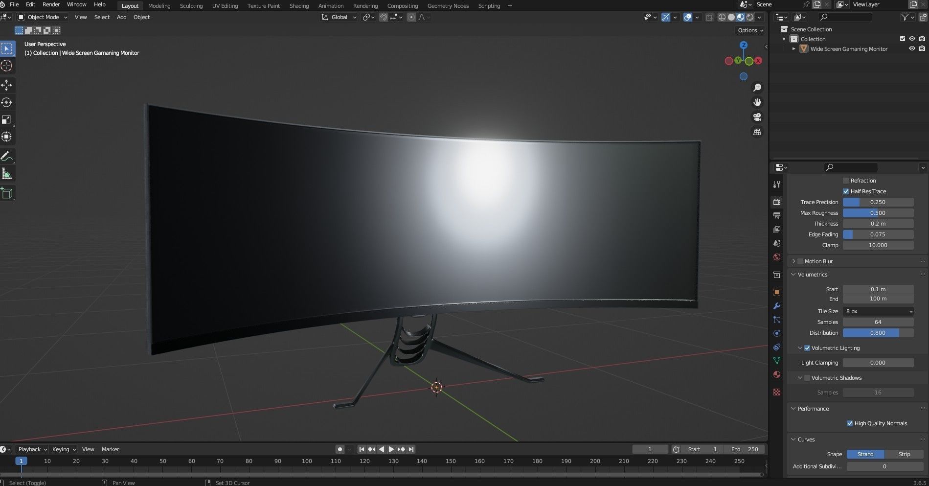Collapse the Volumetrics panel

coord(793,275)
